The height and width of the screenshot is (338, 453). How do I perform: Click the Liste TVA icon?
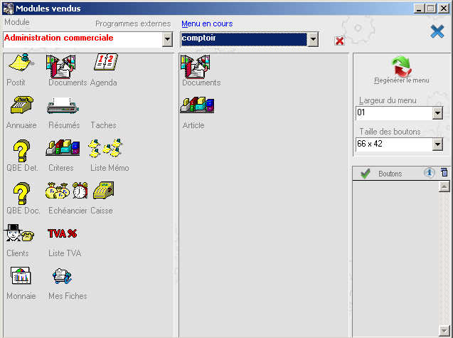click(63, 235)
